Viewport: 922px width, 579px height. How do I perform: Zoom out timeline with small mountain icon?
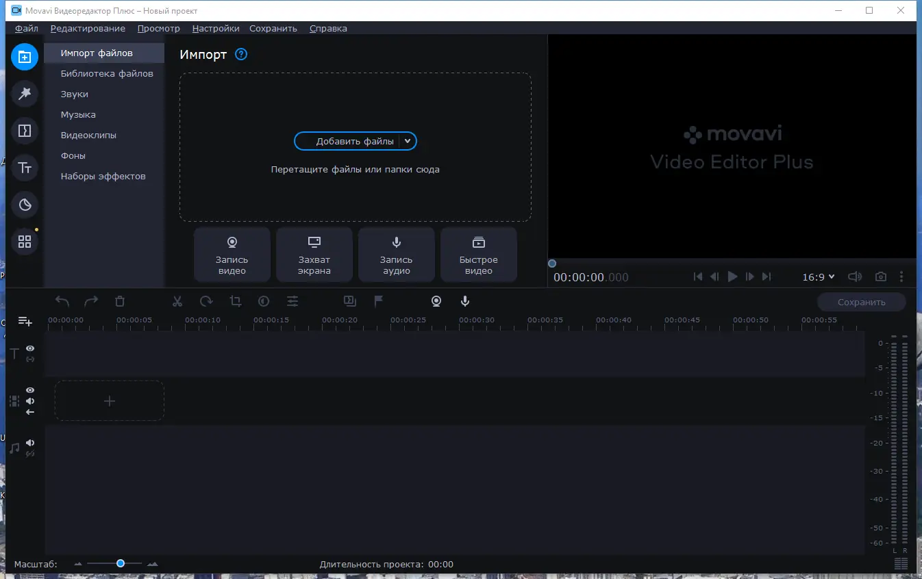78,564
